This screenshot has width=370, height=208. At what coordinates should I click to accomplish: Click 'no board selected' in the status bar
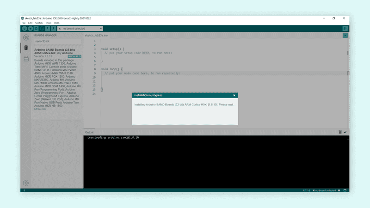[x=324, y=190]
